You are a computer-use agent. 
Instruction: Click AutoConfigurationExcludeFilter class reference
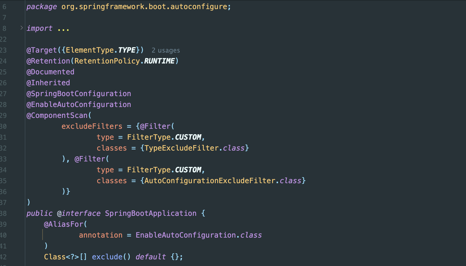pyautogui.click(x=210, y=181)
